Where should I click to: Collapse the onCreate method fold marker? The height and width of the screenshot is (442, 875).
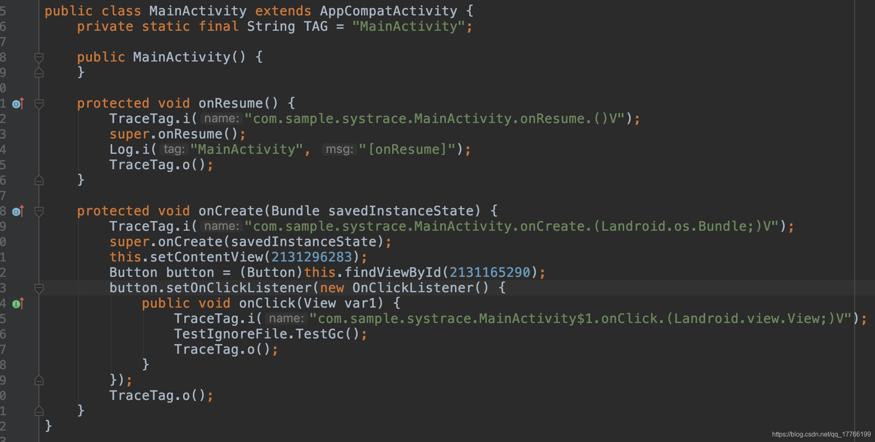point(39,211)
